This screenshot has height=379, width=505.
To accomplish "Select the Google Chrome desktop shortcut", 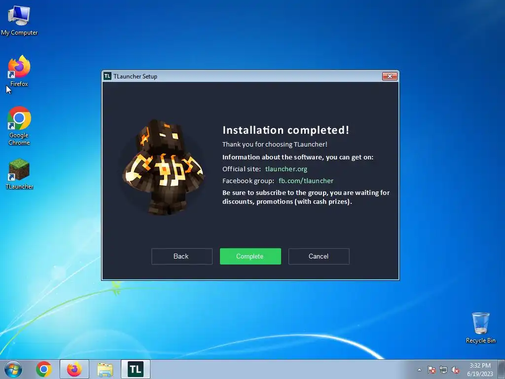I will pos(19,126).
